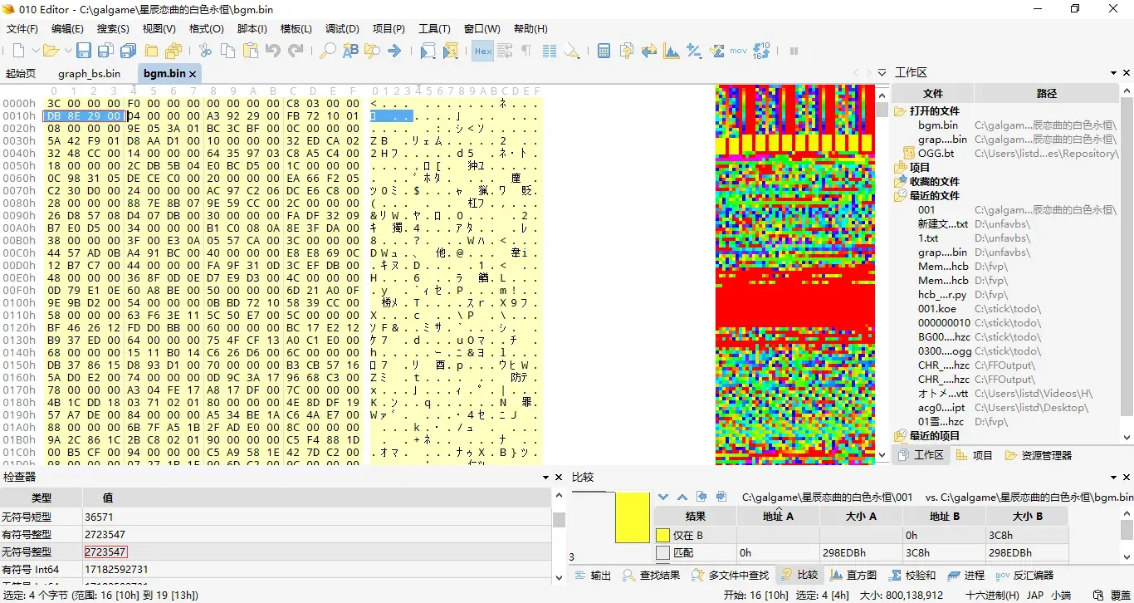Switch to the graph_bs.bin tab
This screenshot has width=1134, height=603.
pyautogui.click(x=89, y=73)
